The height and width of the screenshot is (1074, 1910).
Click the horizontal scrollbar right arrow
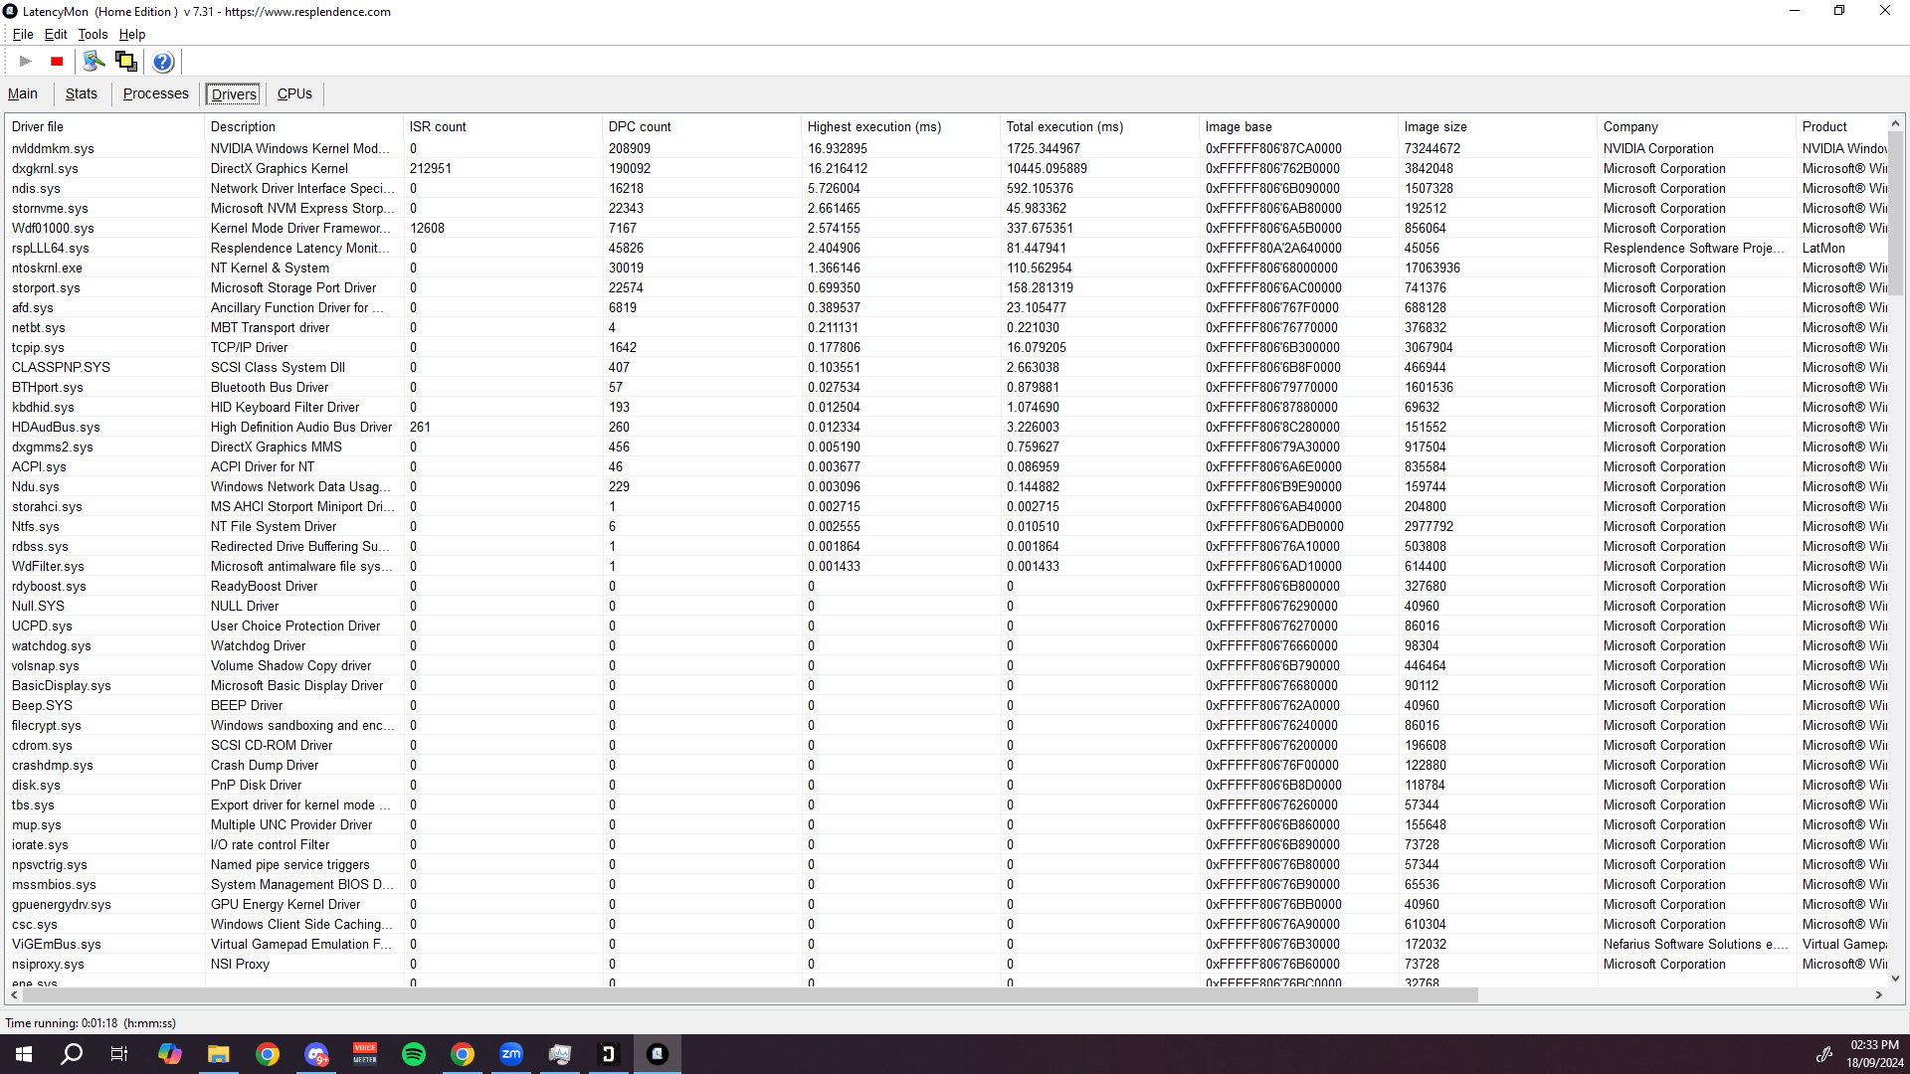(1879, 994)
